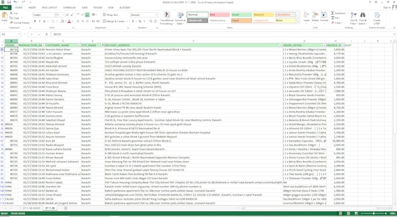Viewport: 397px width, 217px height.
Task: Open DELIVERY_ADDRESS column filter dropdown
Action: pos(281,46)
